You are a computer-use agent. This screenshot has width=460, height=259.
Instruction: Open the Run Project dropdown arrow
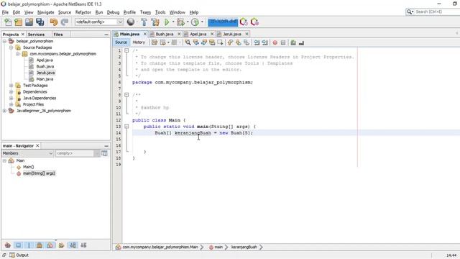tap(173, 22)
